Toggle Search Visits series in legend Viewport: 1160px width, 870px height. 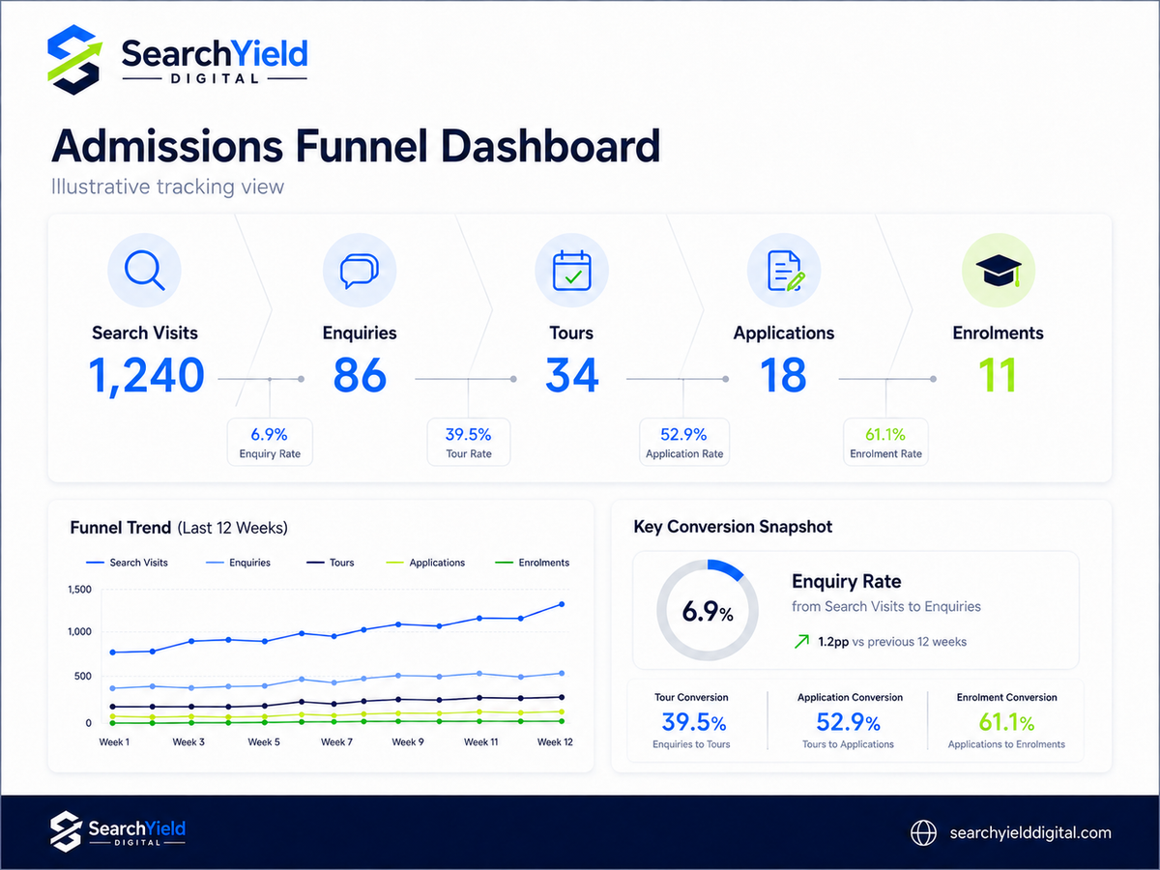click(127, 563)
